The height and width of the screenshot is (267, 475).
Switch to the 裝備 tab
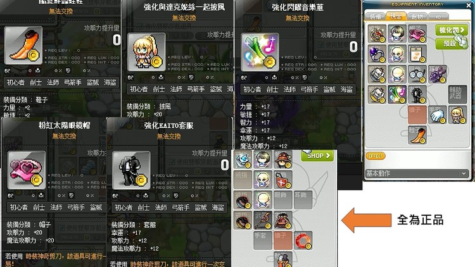[x=376, y=16]
